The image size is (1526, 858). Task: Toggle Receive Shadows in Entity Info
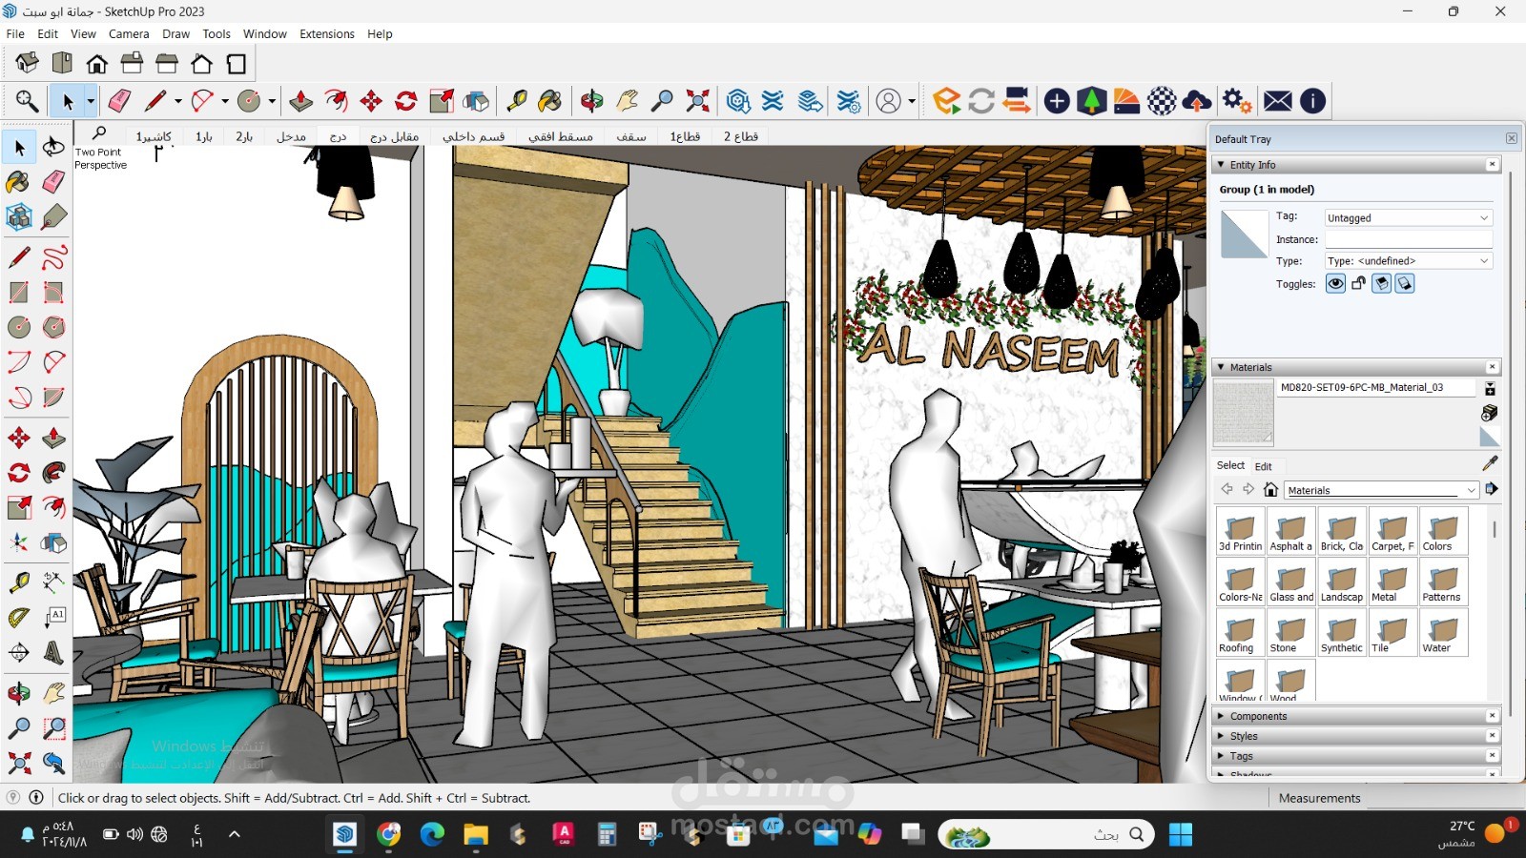[1381, 283]
